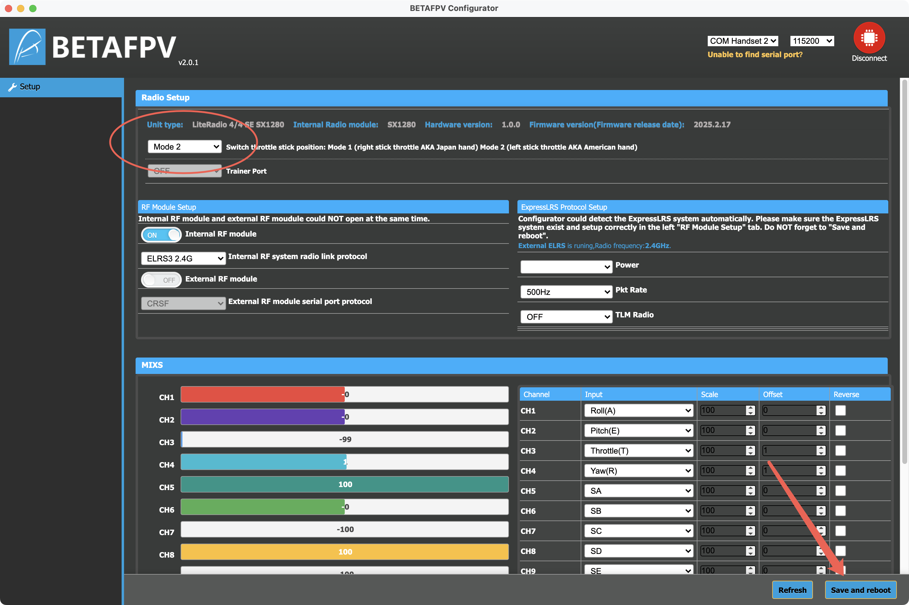909x605 pixels.
Task: Click the BETAFPV feather logo
Action: 27,47
